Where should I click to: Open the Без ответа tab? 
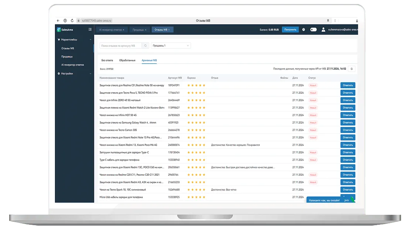(x=107, y=61)
